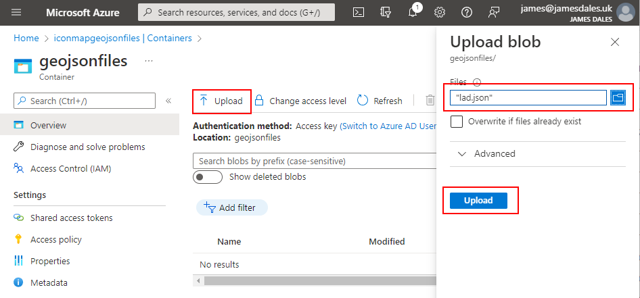Browse for files with the folder icon
This screenshot has width=640, height=298.
coord(618,97)
